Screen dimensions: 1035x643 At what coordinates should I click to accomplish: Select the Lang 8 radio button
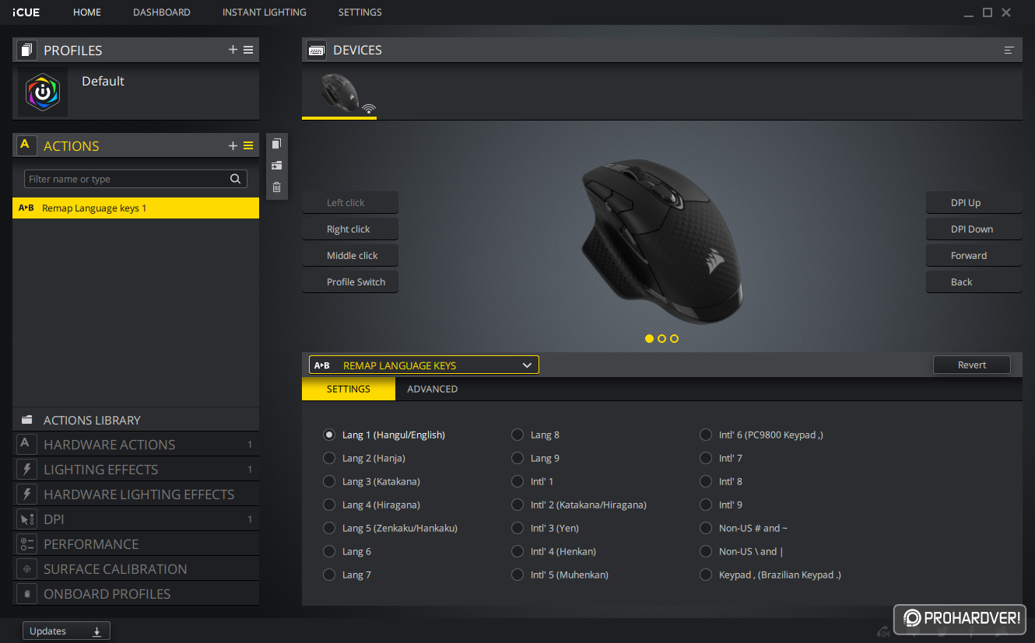(x=517, y=435)
